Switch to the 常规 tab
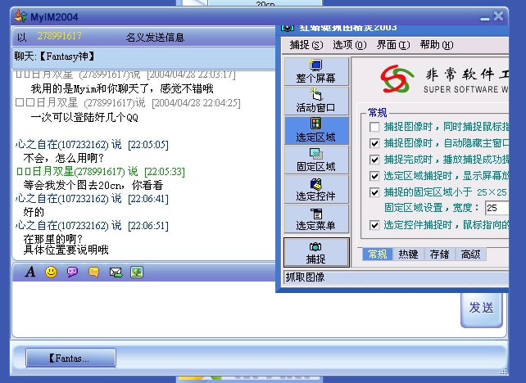 pos(378,255)
